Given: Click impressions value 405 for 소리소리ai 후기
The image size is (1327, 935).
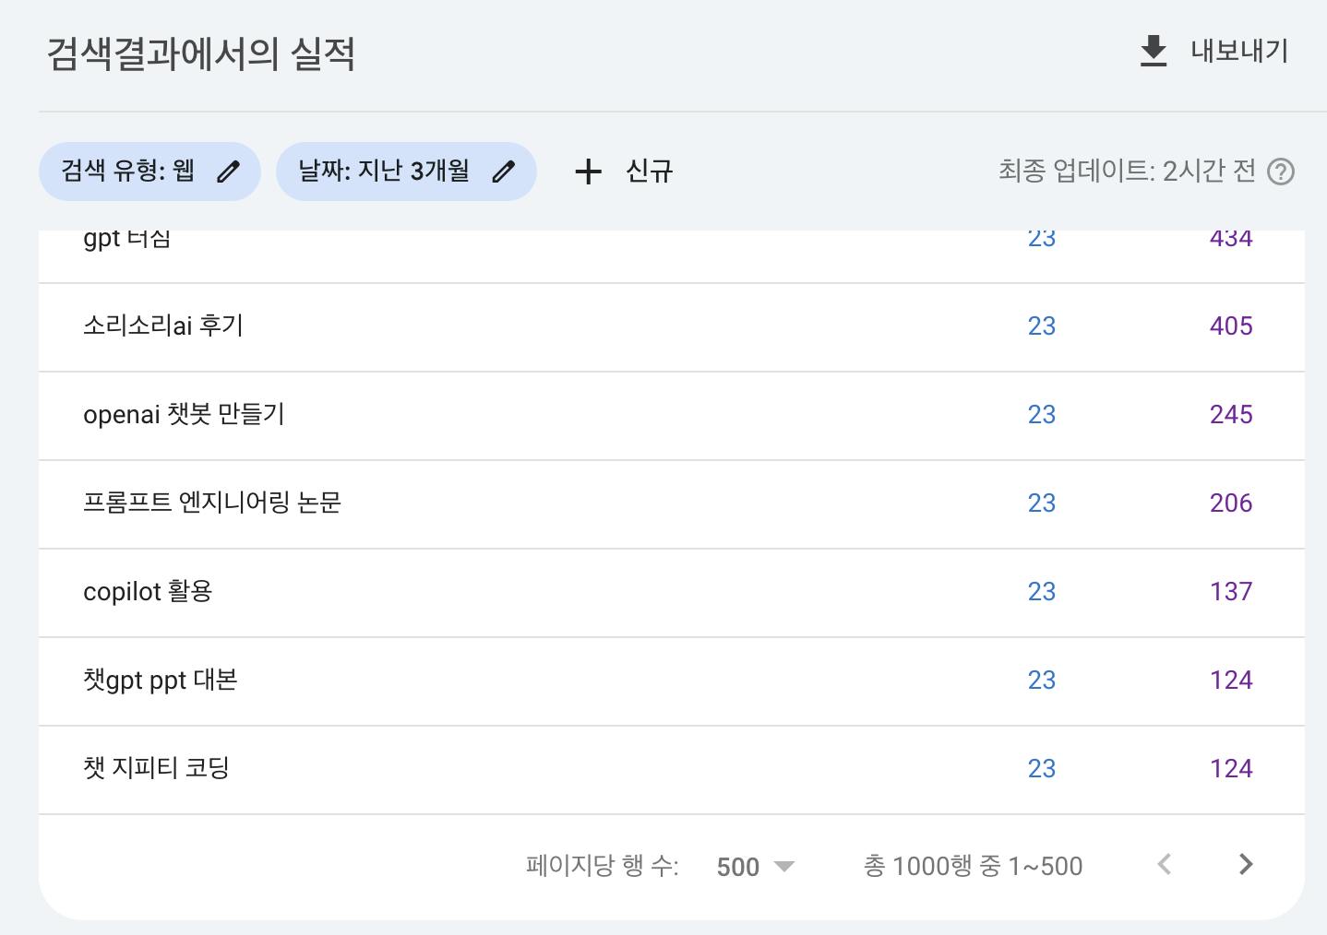Looking at the screenshot, I should tap(1231, 326).
